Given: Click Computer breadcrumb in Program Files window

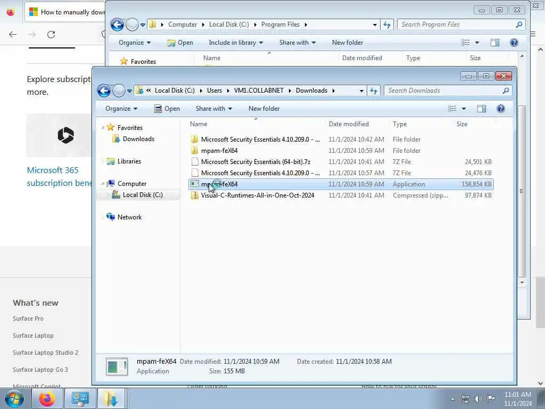Looking at the screenshot, I should (183, 24).
